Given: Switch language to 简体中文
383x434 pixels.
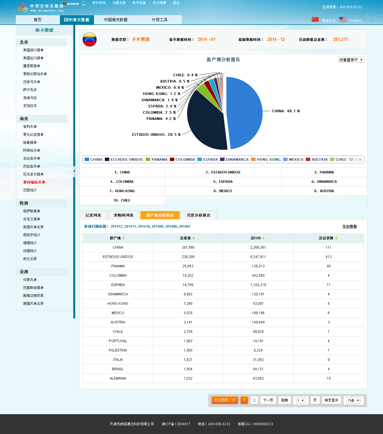Looking at the screenshot, I should [329, 21].
